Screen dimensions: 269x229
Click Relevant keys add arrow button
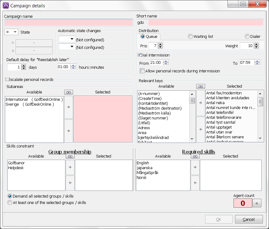point(201,103)
